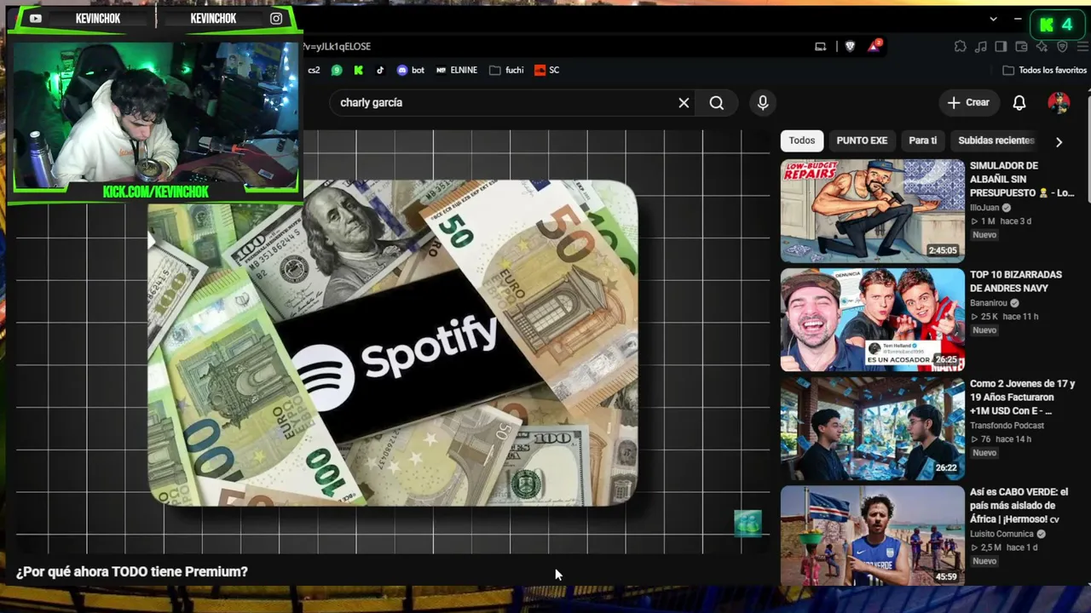Open the cs2 bookmark

click(x=314, y=70)
